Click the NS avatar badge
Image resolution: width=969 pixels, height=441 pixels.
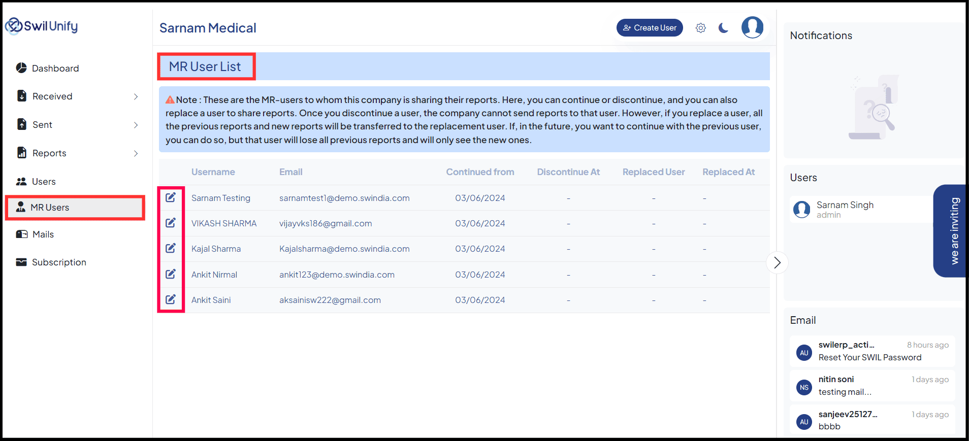tap(804, 387)
